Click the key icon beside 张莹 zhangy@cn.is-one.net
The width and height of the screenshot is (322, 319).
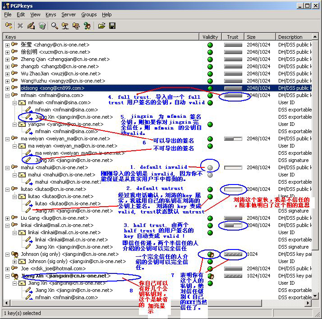(14, 44)
